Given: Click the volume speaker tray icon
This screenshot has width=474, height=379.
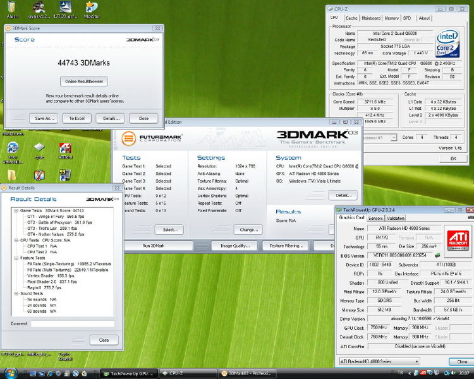Looking at the screenshot, I should (x=453, y=373).
